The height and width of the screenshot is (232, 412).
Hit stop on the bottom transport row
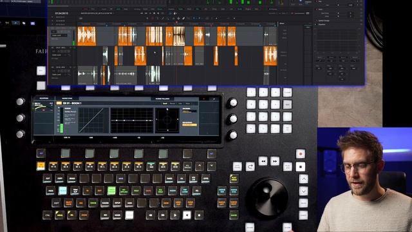(187, 215)
